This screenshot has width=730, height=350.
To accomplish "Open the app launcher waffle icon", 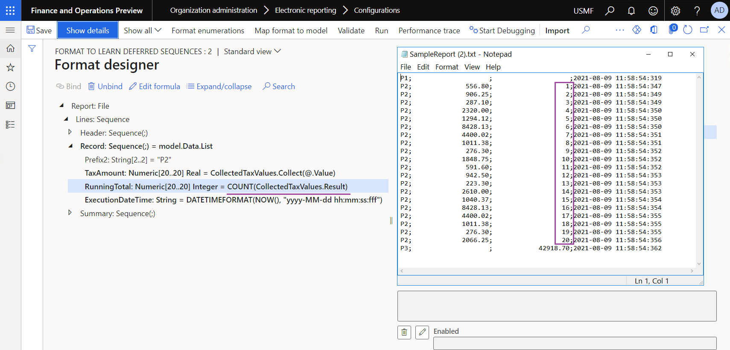I will tap(10, 10).
